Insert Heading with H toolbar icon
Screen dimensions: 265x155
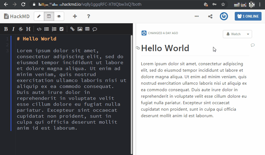pyautogui.click(x=28, y=29)
